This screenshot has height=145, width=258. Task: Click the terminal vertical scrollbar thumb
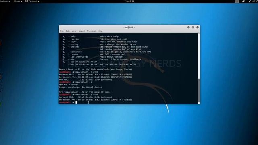click(x=199, y=90)
